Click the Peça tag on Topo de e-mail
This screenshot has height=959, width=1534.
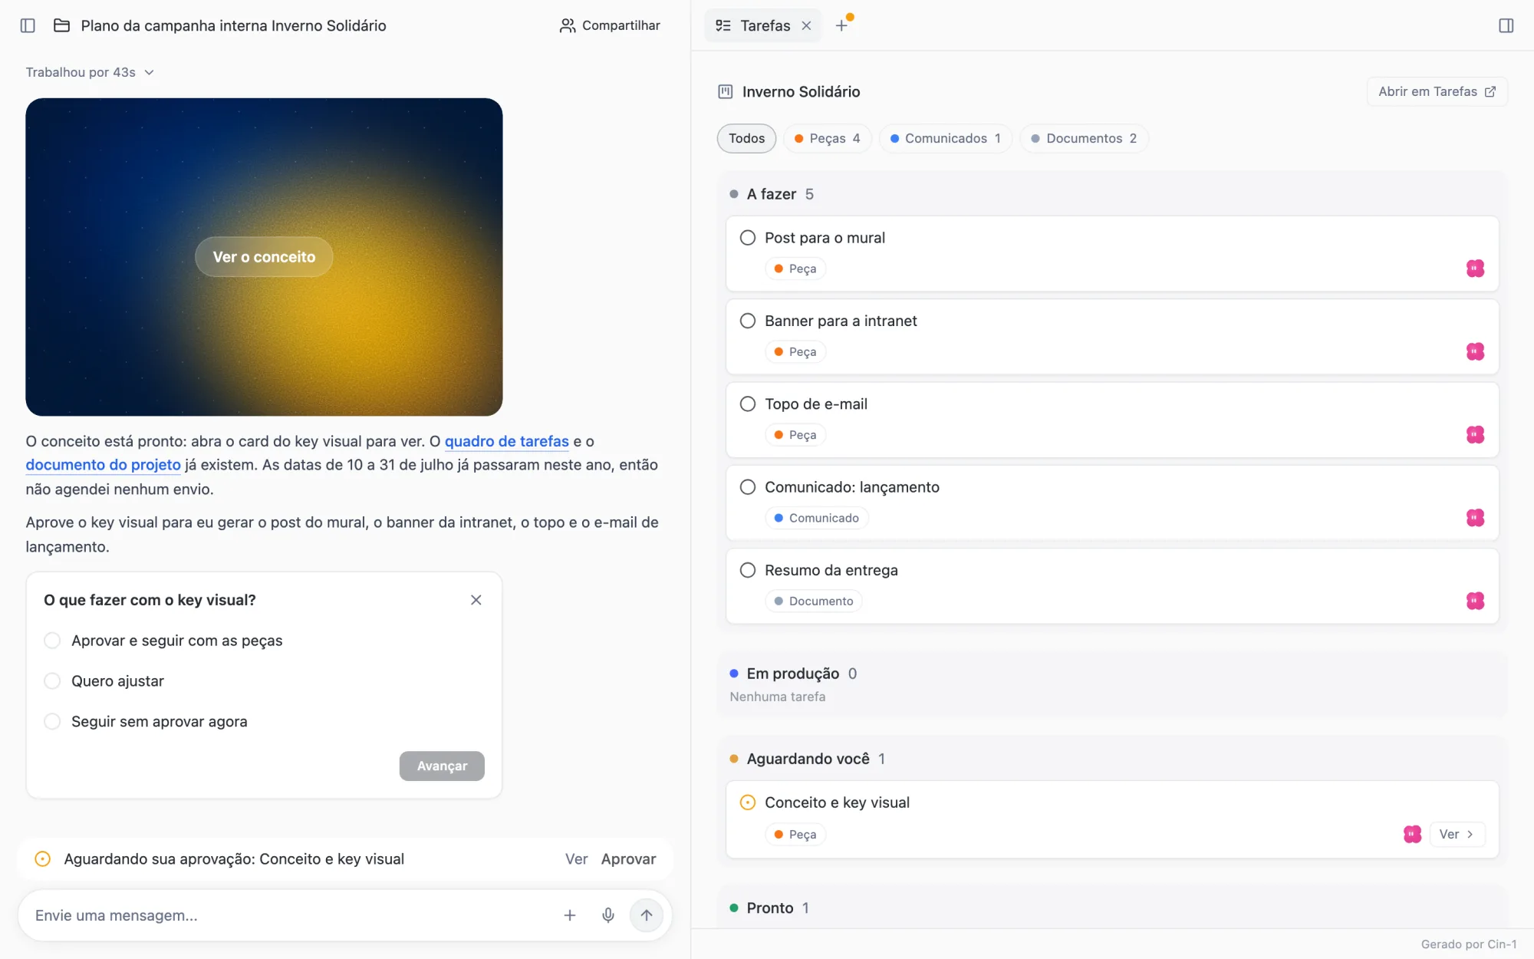point(795,435)
